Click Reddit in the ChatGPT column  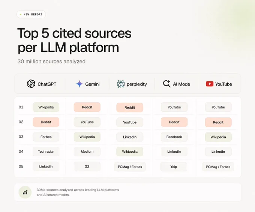46,122
